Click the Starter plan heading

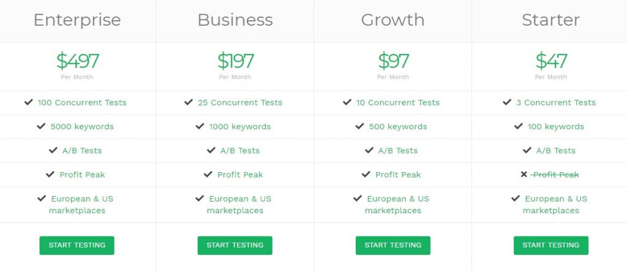point(551,20)
